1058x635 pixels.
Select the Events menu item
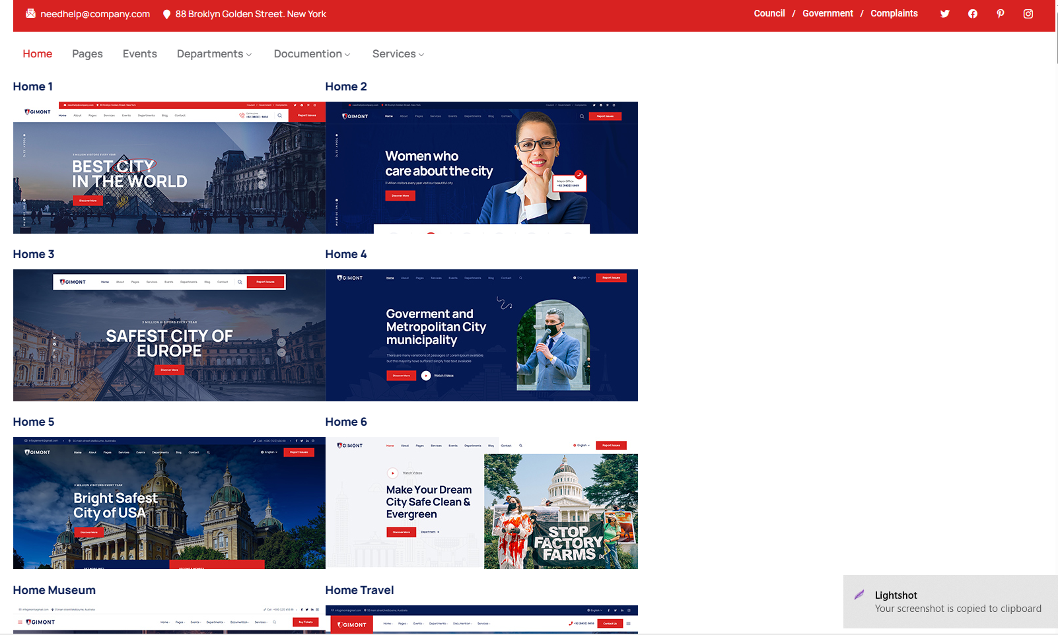[x=140, y=53]
